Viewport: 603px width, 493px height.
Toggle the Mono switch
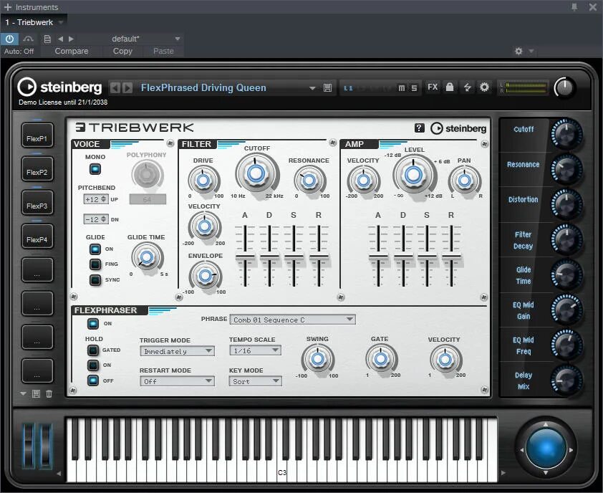95,169
